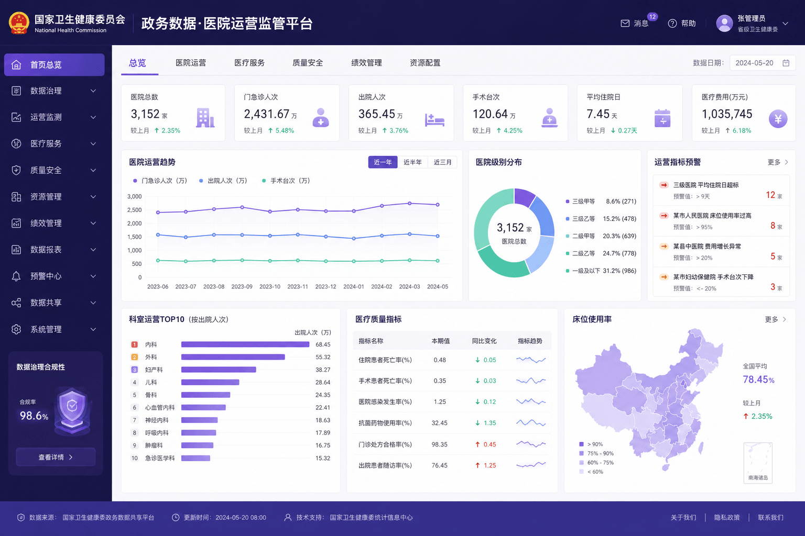Switch to the 医院运营 tab
Viewport: 805px width, 536px height.
point(191,63)
